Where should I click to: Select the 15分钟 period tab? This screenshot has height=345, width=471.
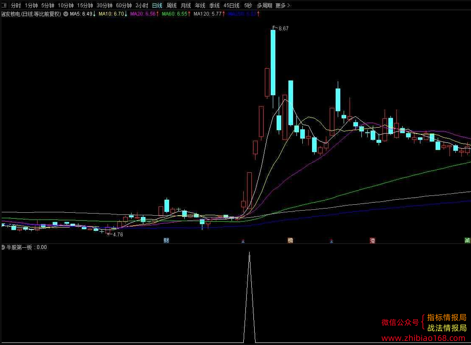coord(85,5)
